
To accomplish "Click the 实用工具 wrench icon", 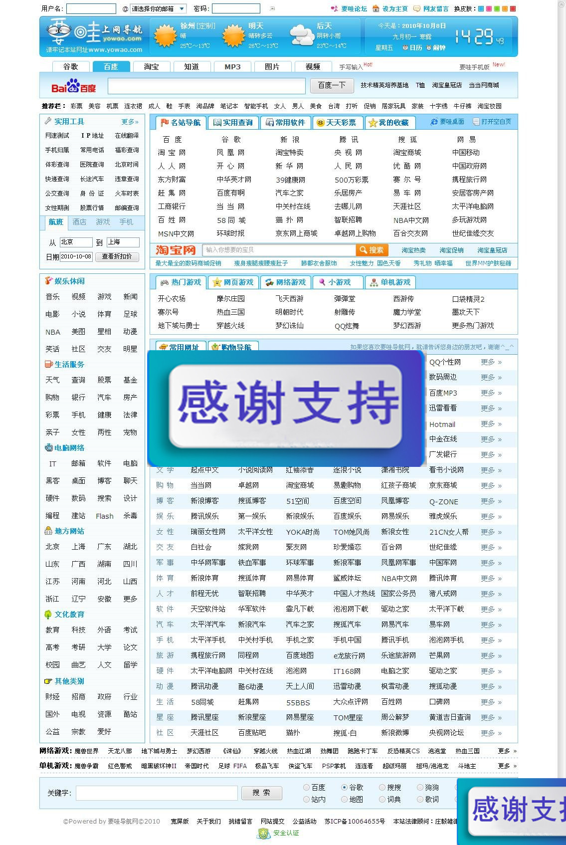I will 48,121.
